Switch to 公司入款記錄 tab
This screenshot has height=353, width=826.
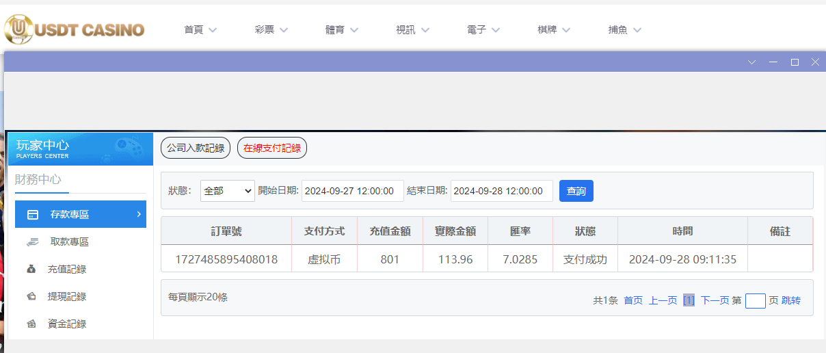coord(196,148)
